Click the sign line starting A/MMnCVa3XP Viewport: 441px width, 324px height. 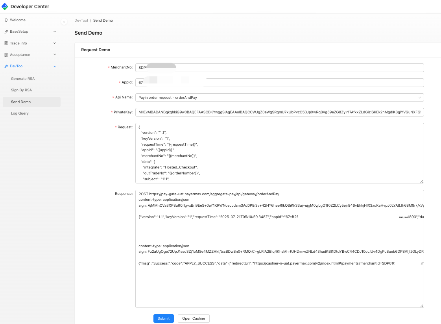[281, 206]
